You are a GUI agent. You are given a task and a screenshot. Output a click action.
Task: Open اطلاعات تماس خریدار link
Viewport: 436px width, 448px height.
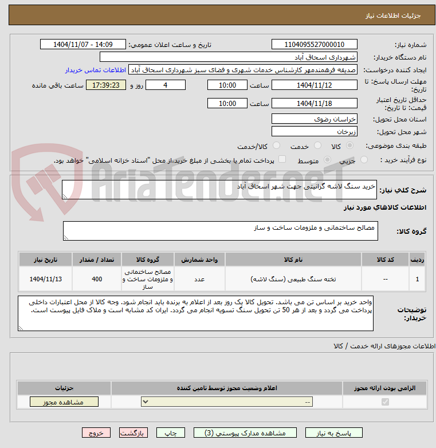tap(96, 70)
